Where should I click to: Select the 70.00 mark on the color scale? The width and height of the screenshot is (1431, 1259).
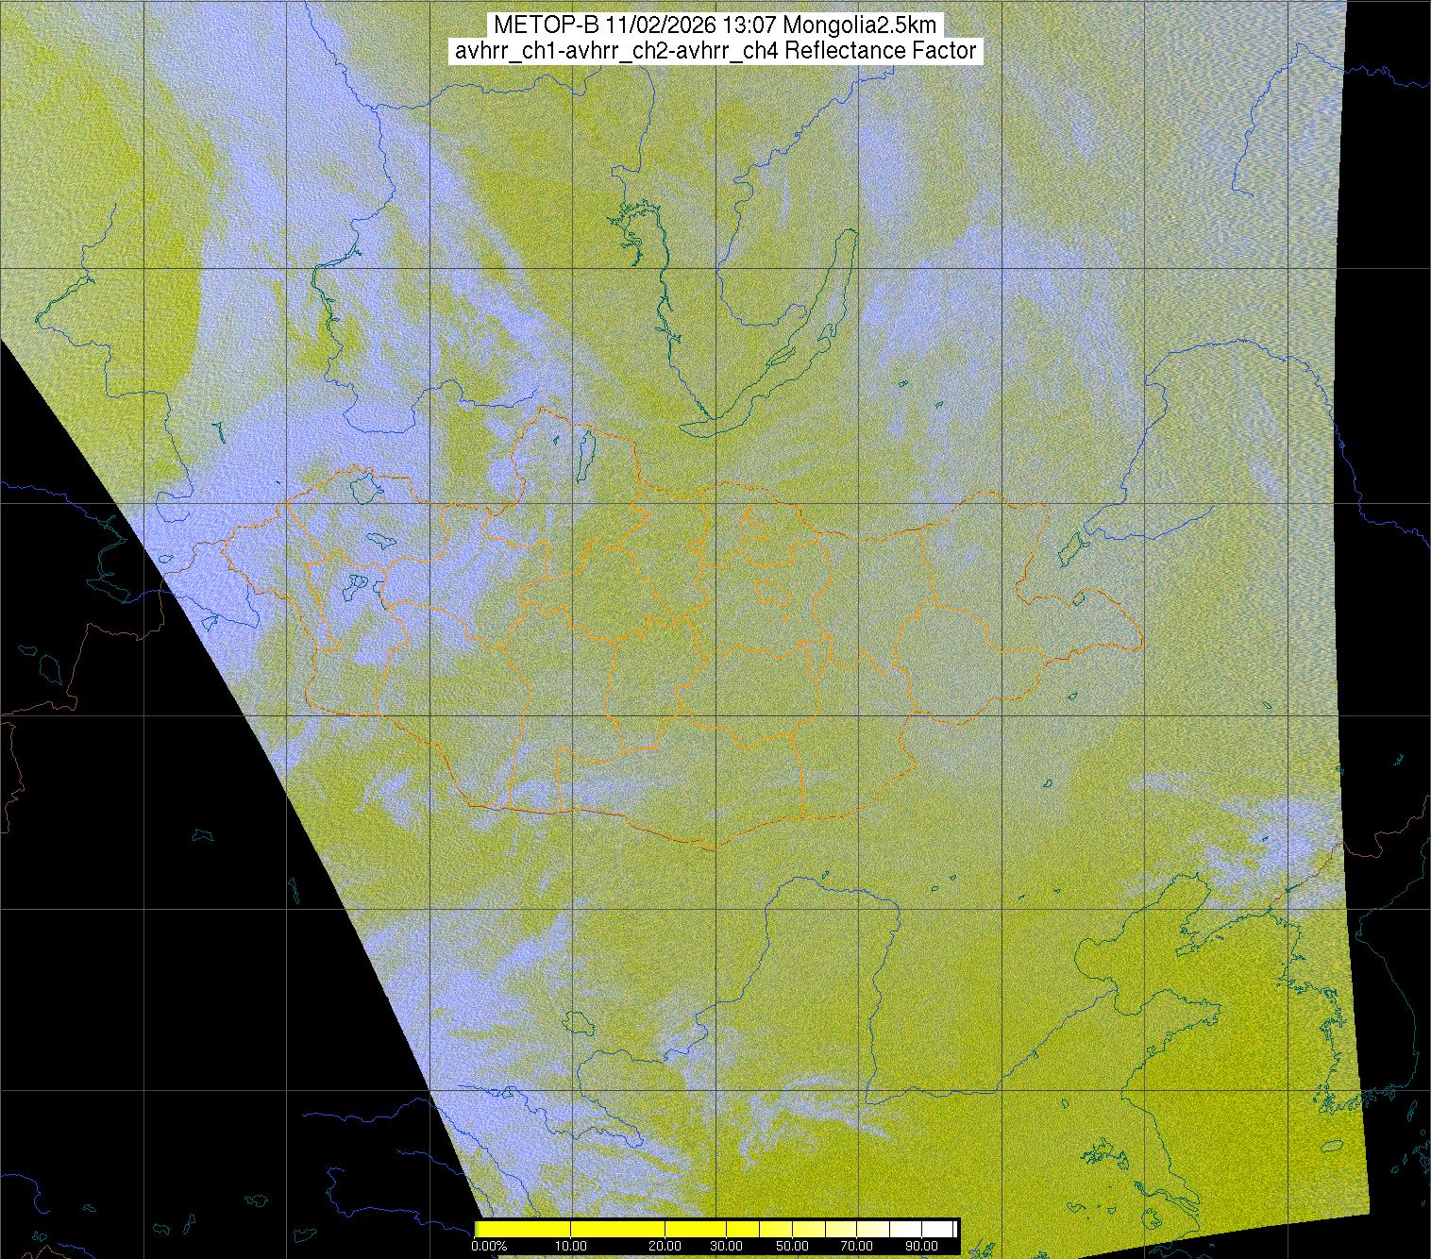(x=856, y=1246)
